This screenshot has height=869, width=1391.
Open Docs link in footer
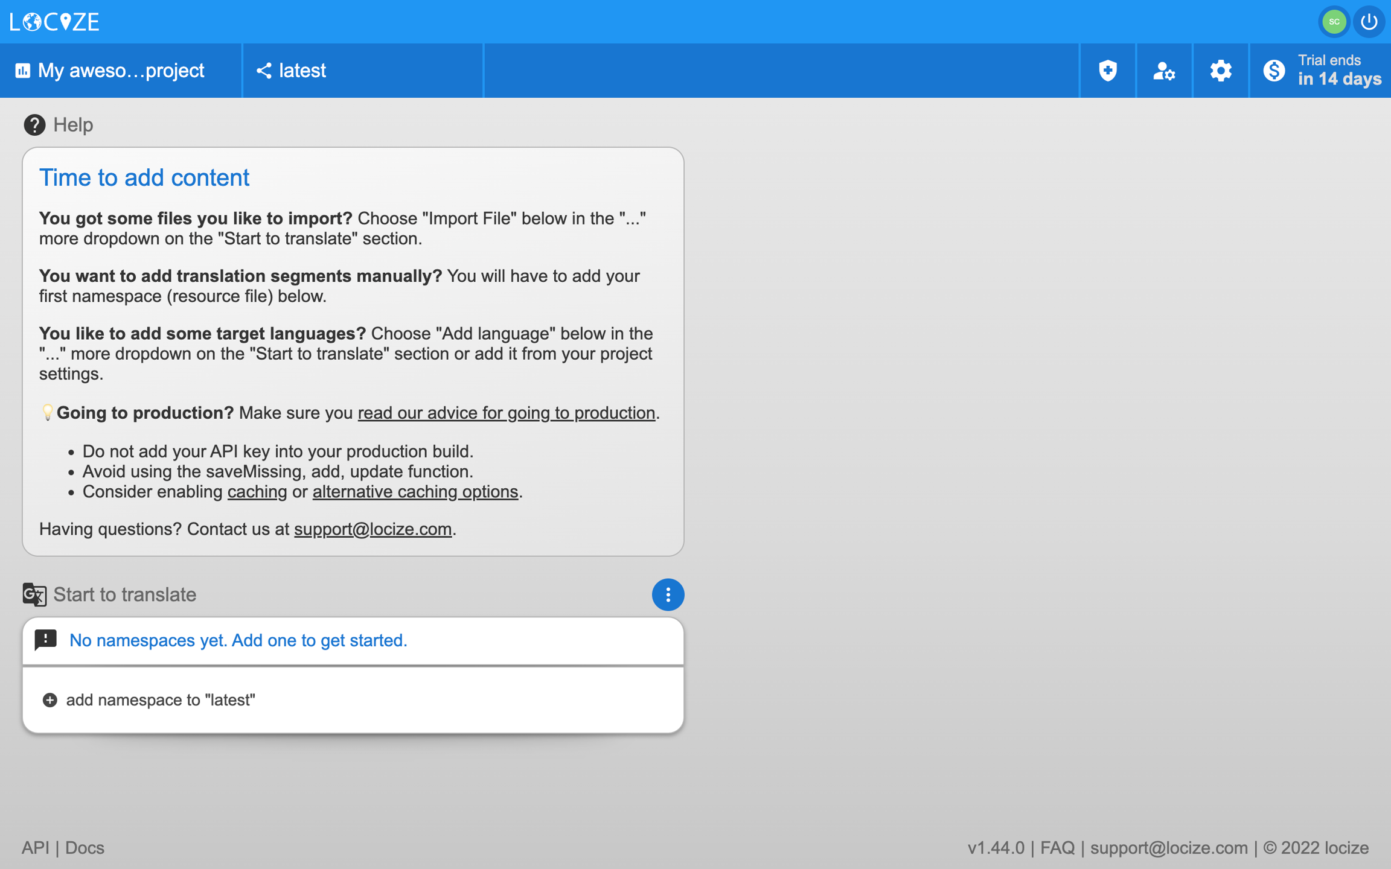tap(85, 848)
